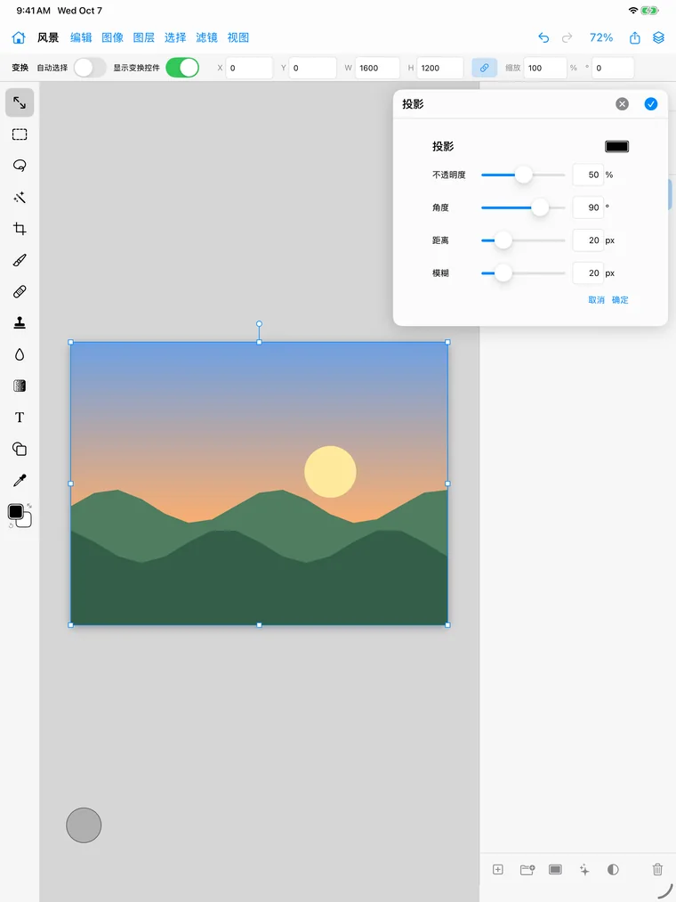Open the black shadow color swatch
676x902 pixels.
point(616,147)
